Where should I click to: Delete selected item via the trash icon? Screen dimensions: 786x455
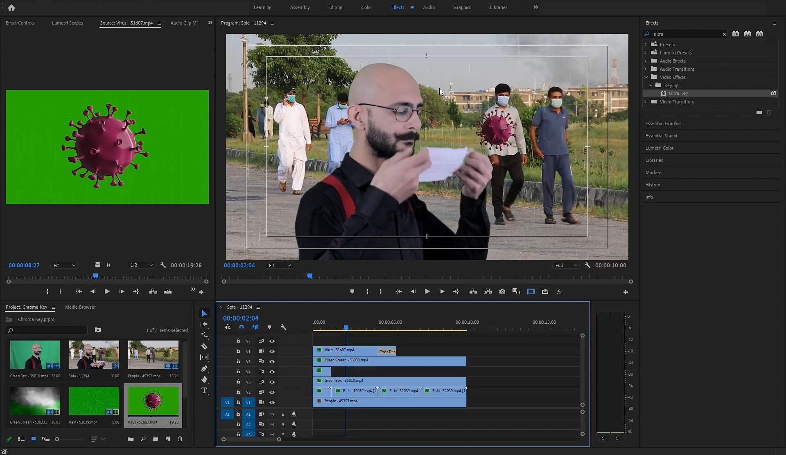(x=180, y=439)
